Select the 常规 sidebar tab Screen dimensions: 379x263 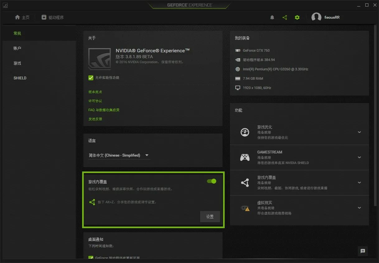[x=39, y=33]
